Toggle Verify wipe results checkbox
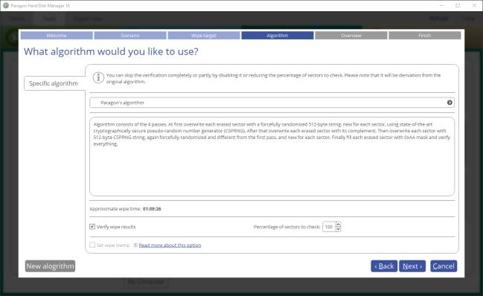The image size is (483, 296). coord(92,226)
